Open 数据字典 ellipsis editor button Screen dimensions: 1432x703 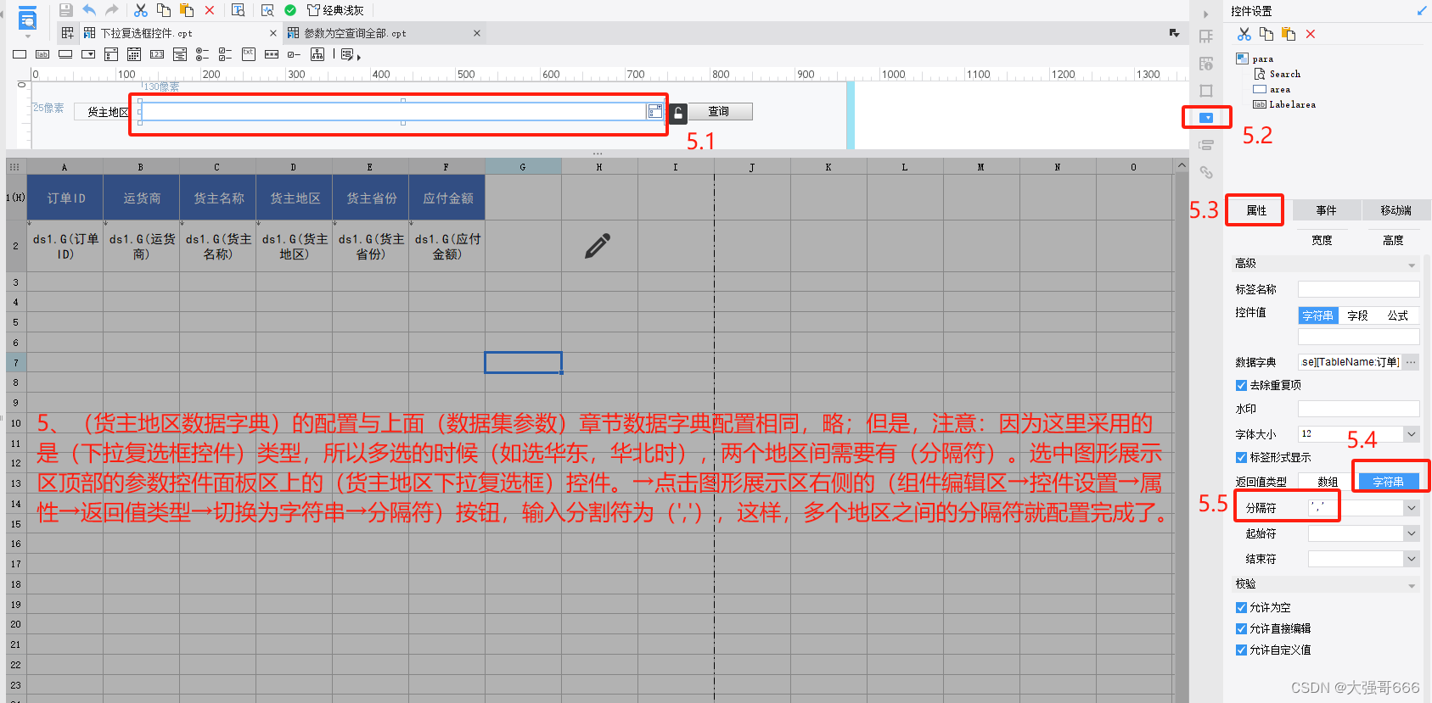point(1411,362)
